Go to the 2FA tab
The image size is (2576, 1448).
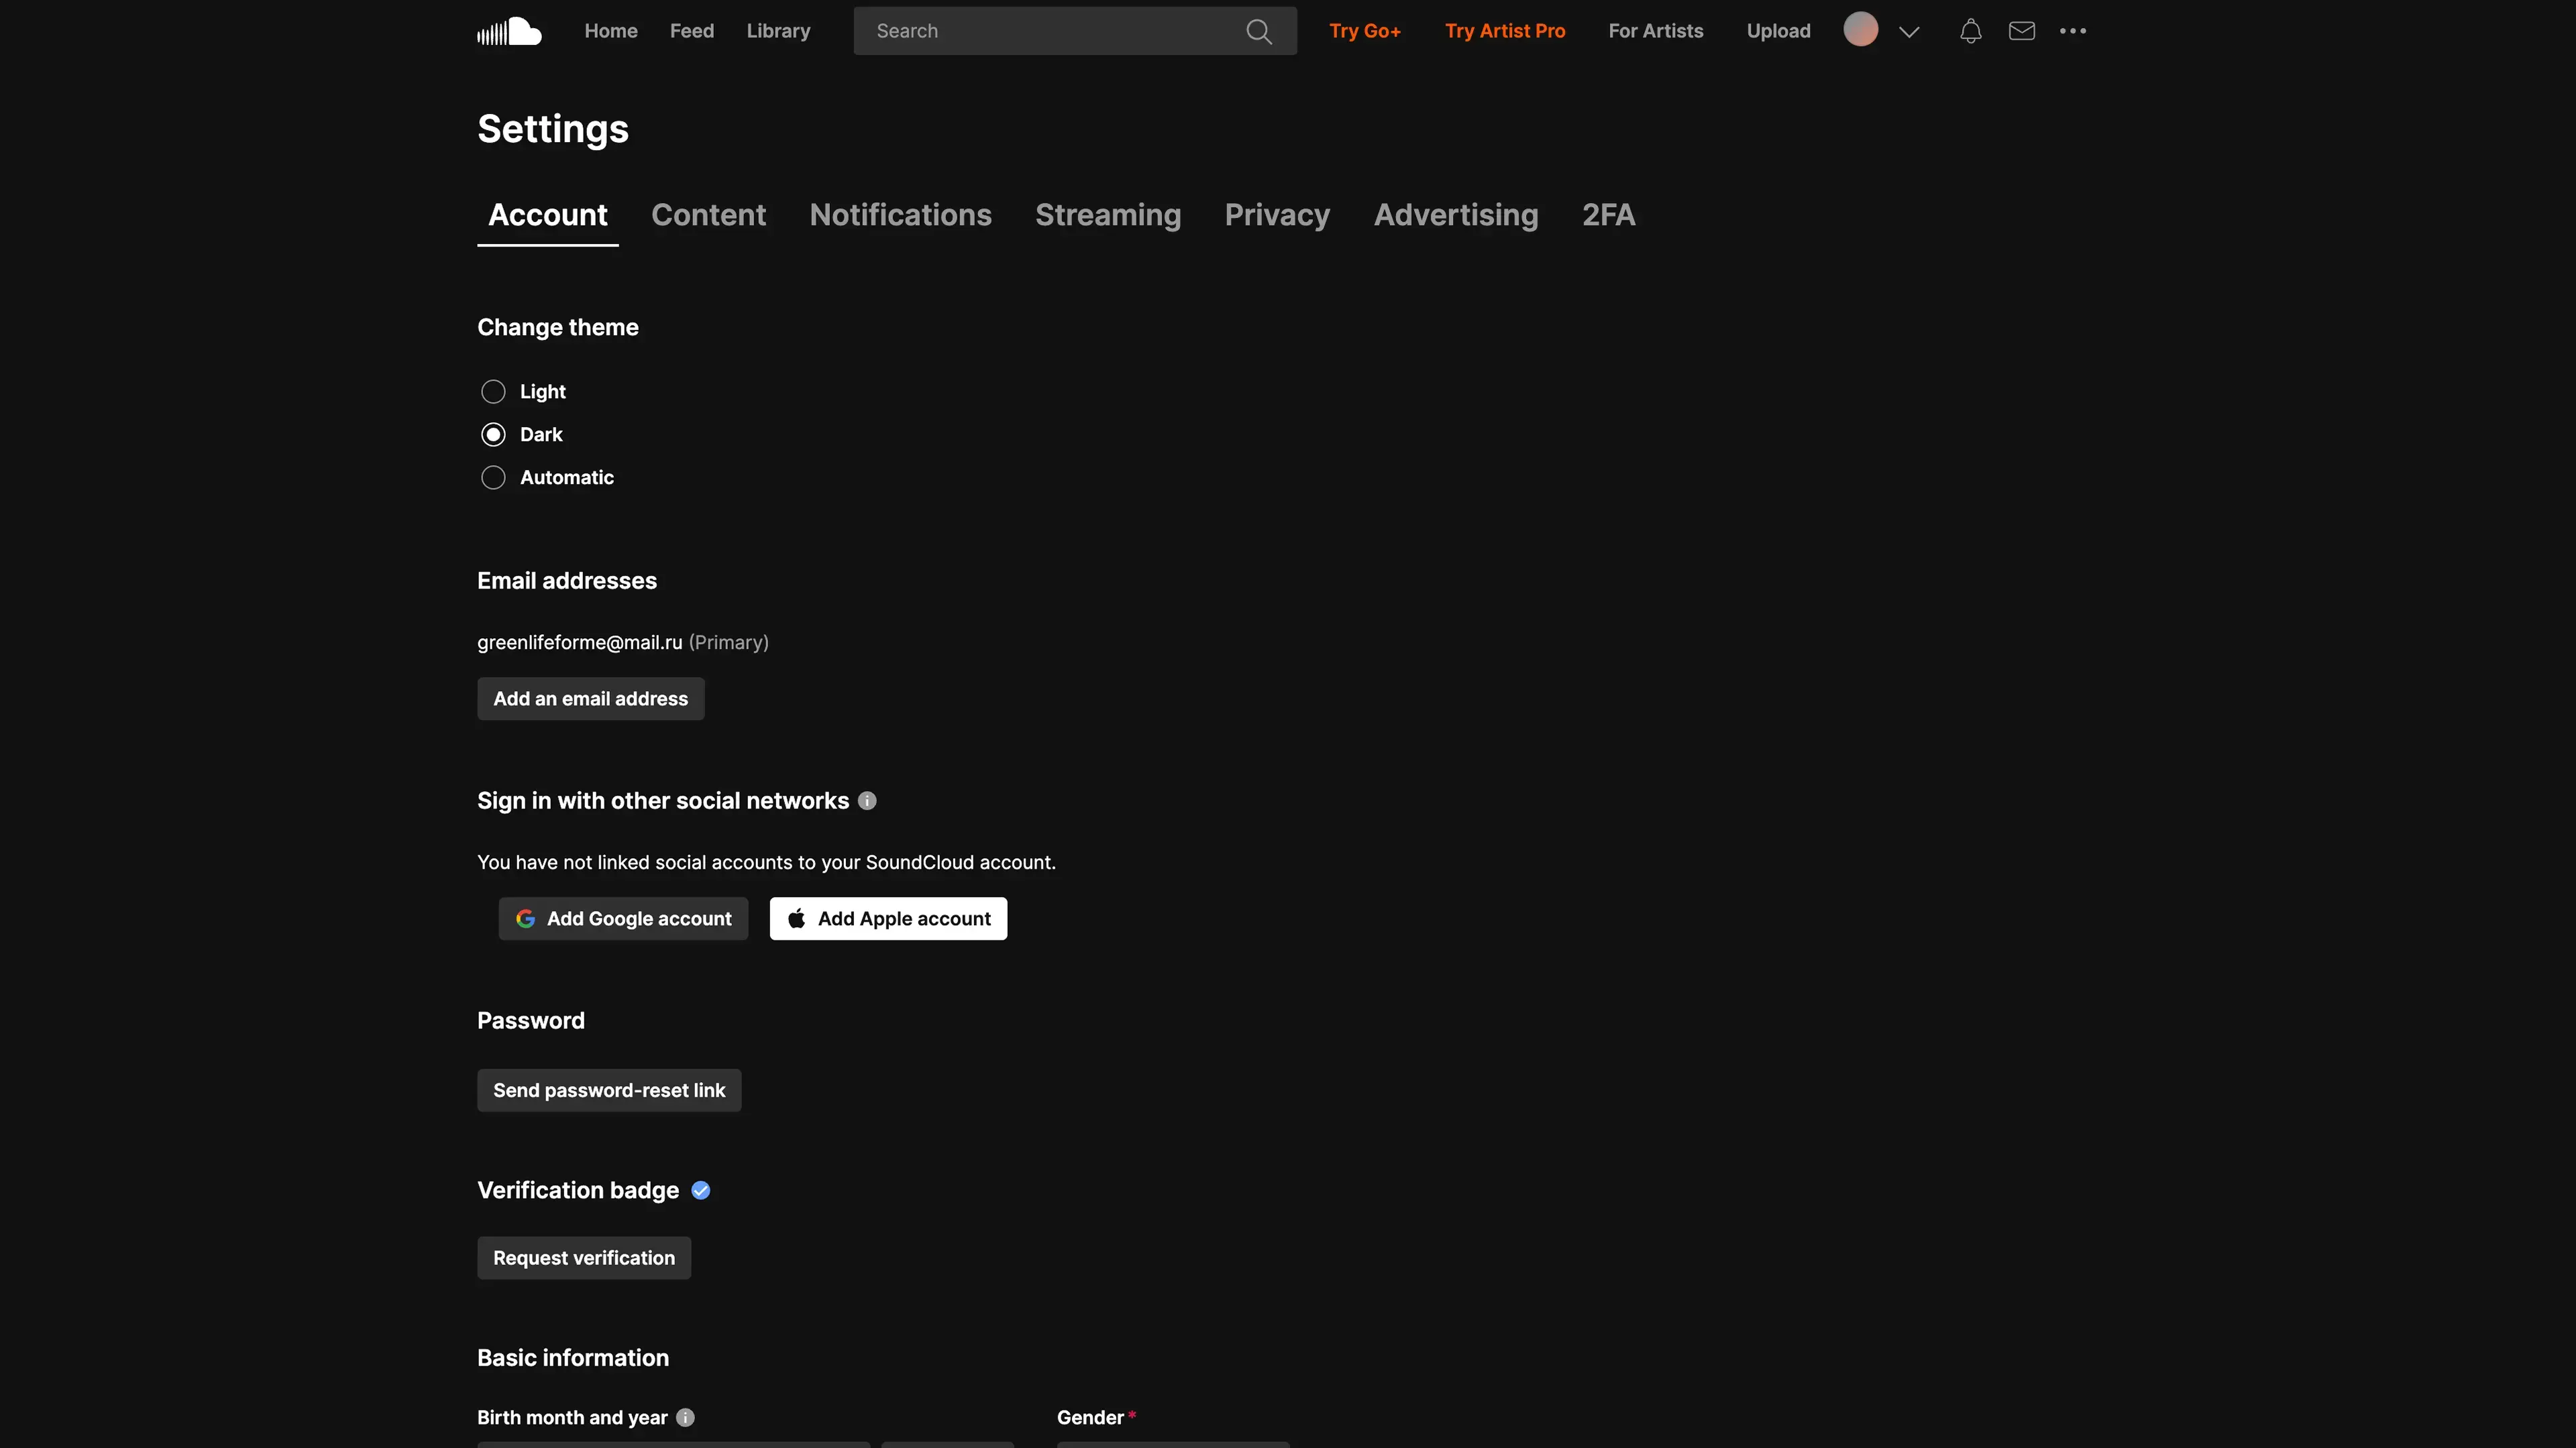1608,215
